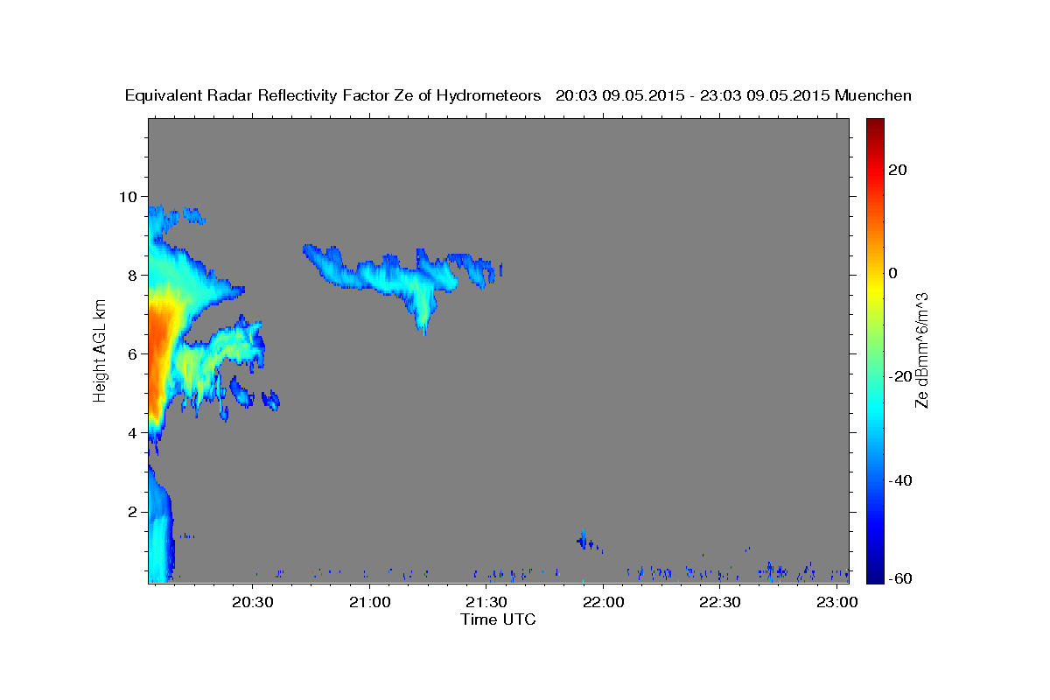Click the 'Height AGL km' axis label
Image resolution: width=1050 pixels, height=700 pixels.
(x=101, y=352)
